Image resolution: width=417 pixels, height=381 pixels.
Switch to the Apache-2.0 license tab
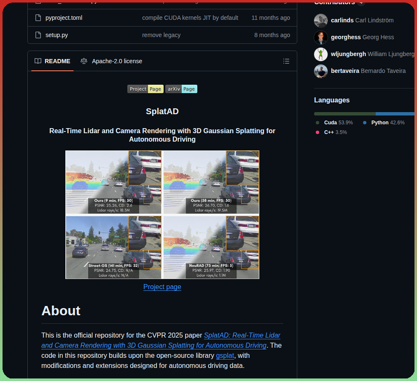tap(111, 61)
